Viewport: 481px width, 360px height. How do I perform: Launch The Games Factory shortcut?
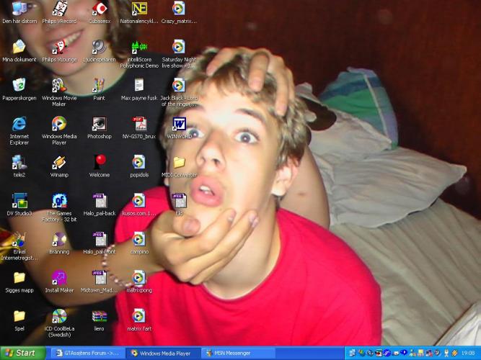[x=59, y=202]
